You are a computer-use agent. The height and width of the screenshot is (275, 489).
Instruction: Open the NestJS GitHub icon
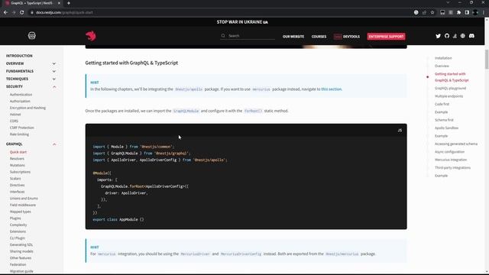click(447, 36)
